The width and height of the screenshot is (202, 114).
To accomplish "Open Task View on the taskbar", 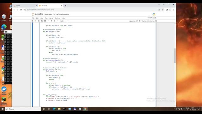I will point(49,109).
